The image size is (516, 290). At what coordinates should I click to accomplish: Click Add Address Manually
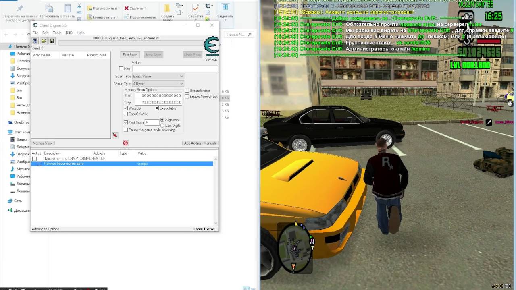coord(200,143)
